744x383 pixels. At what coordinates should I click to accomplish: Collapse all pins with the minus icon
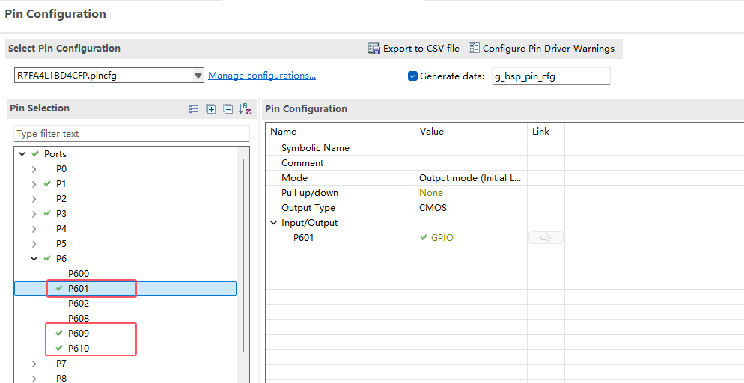click(228, 109)
